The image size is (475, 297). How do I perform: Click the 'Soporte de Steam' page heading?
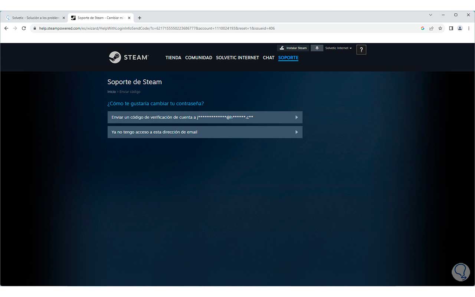click(x=135, y=82)
